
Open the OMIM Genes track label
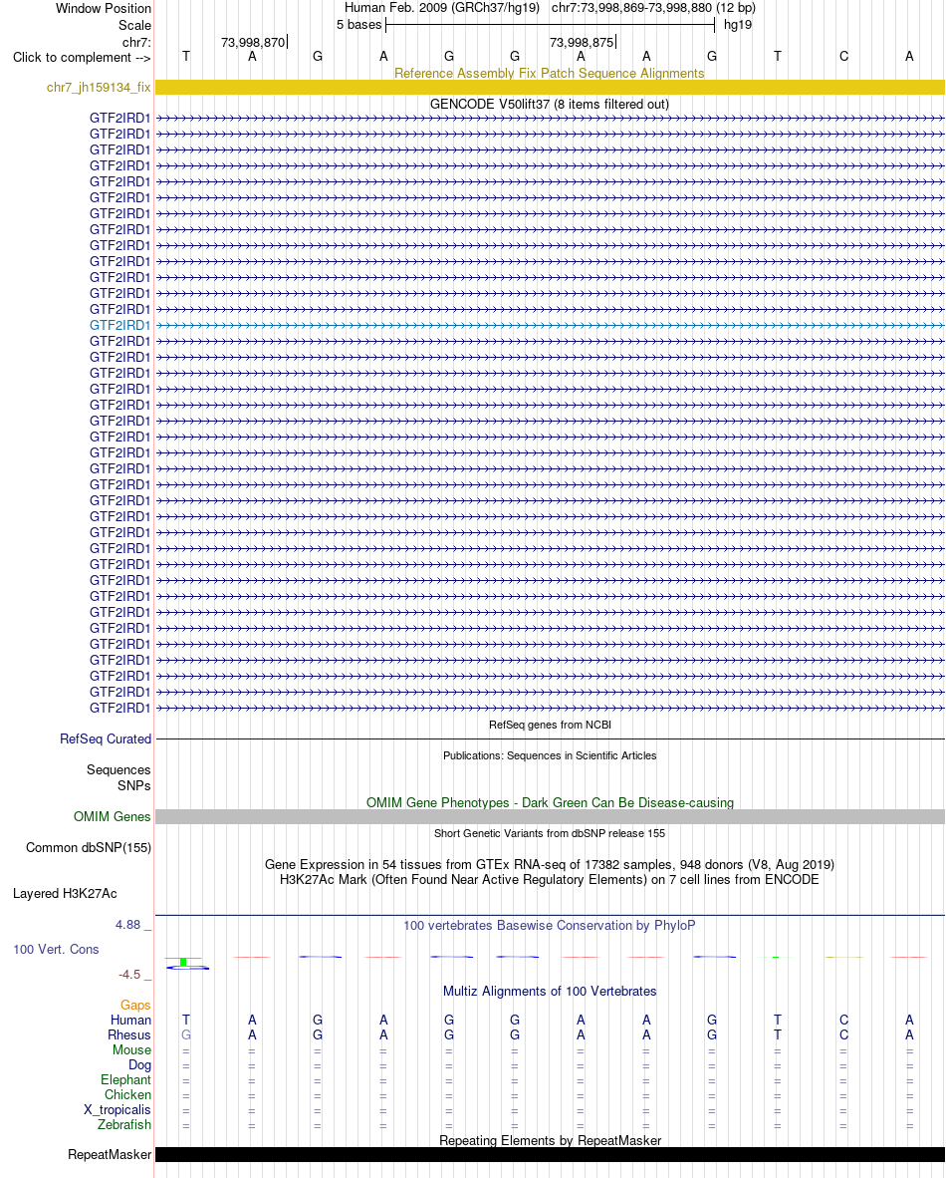pyautogui.click(x=112, y=816)
